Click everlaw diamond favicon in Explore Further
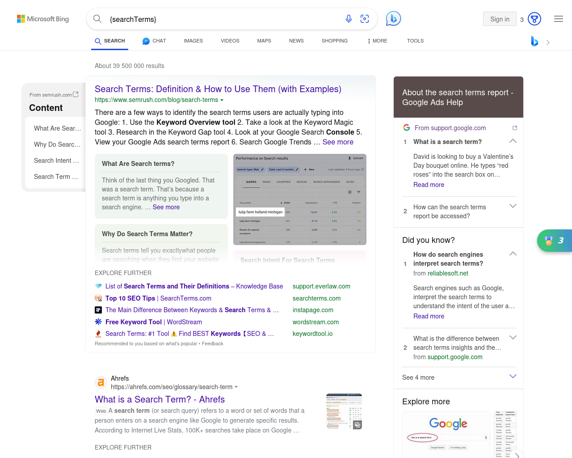Screen dimensions: 572x458 pyautogui.click(x=98, y=286)
